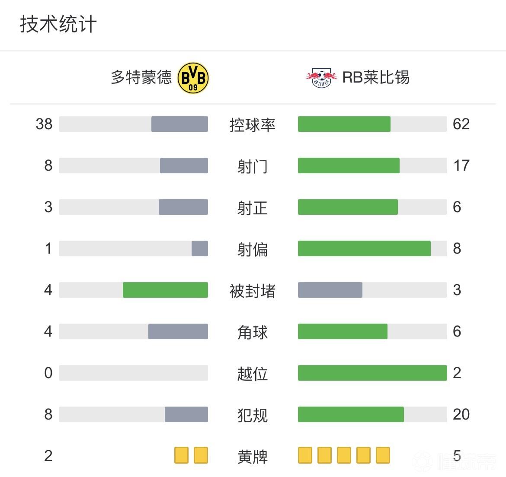Click Leipzig's fifth (rightmost) yellow card icon
Screen dimensions: 506x477
383,455
